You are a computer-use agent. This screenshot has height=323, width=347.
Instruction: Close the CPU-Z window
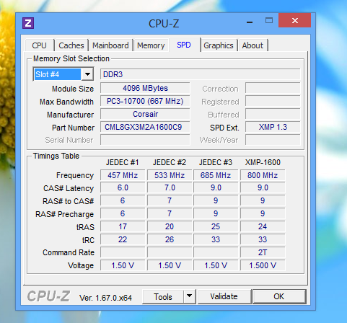pos(295,20)
